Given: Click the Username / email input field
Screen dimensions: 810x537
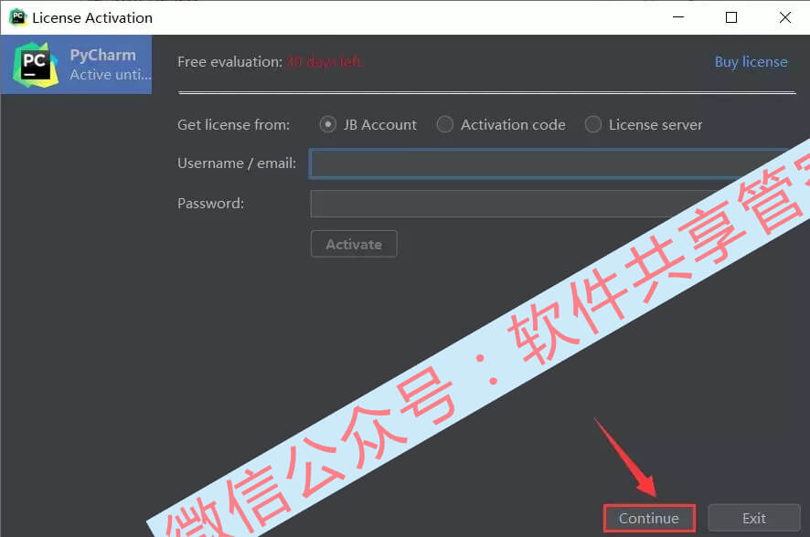Looking at the screenshot, I should (x=550, y=163).
